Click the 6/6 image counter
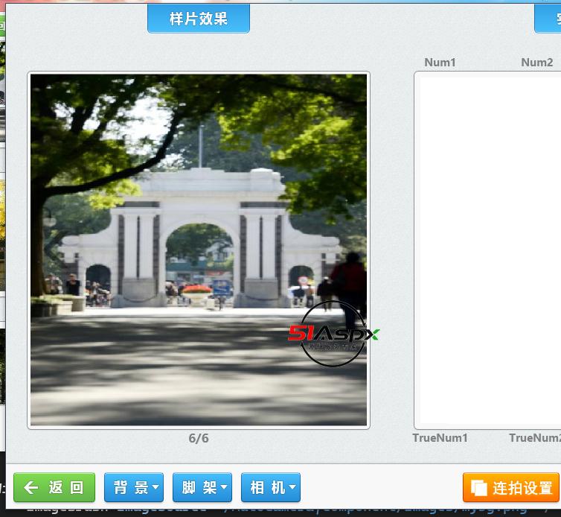This screenshot has height=517, width=561. pyautogui.click(x=199, y=438)
